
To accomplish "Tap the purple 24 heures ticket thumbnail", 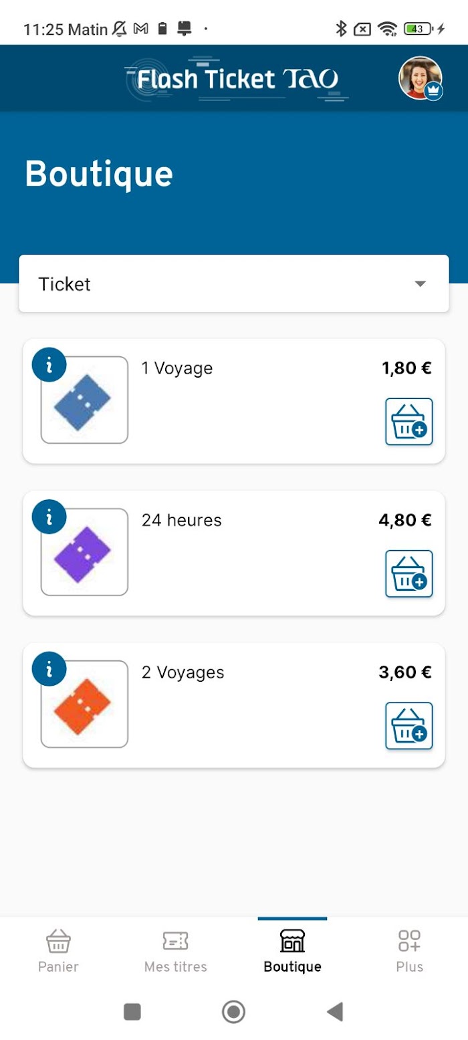I will pyautogui.click(x=84, y=552).
